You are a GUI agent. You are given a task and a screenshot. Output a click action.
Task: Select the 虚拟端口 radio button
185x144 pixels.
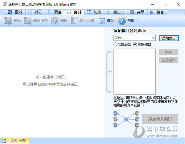click(135, 44)
